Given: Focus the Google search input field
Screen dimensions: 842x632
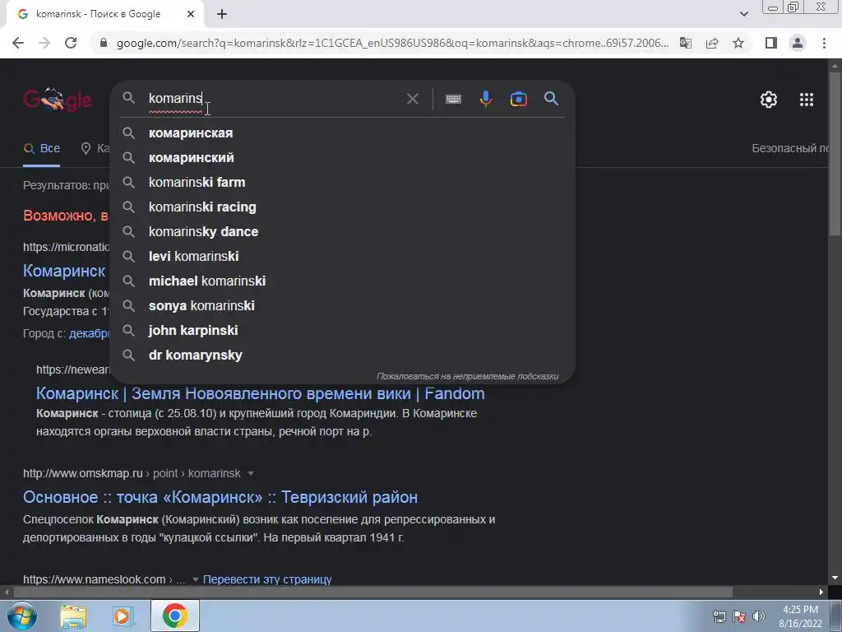Looking at the screenshot, I should pos(274,99).
